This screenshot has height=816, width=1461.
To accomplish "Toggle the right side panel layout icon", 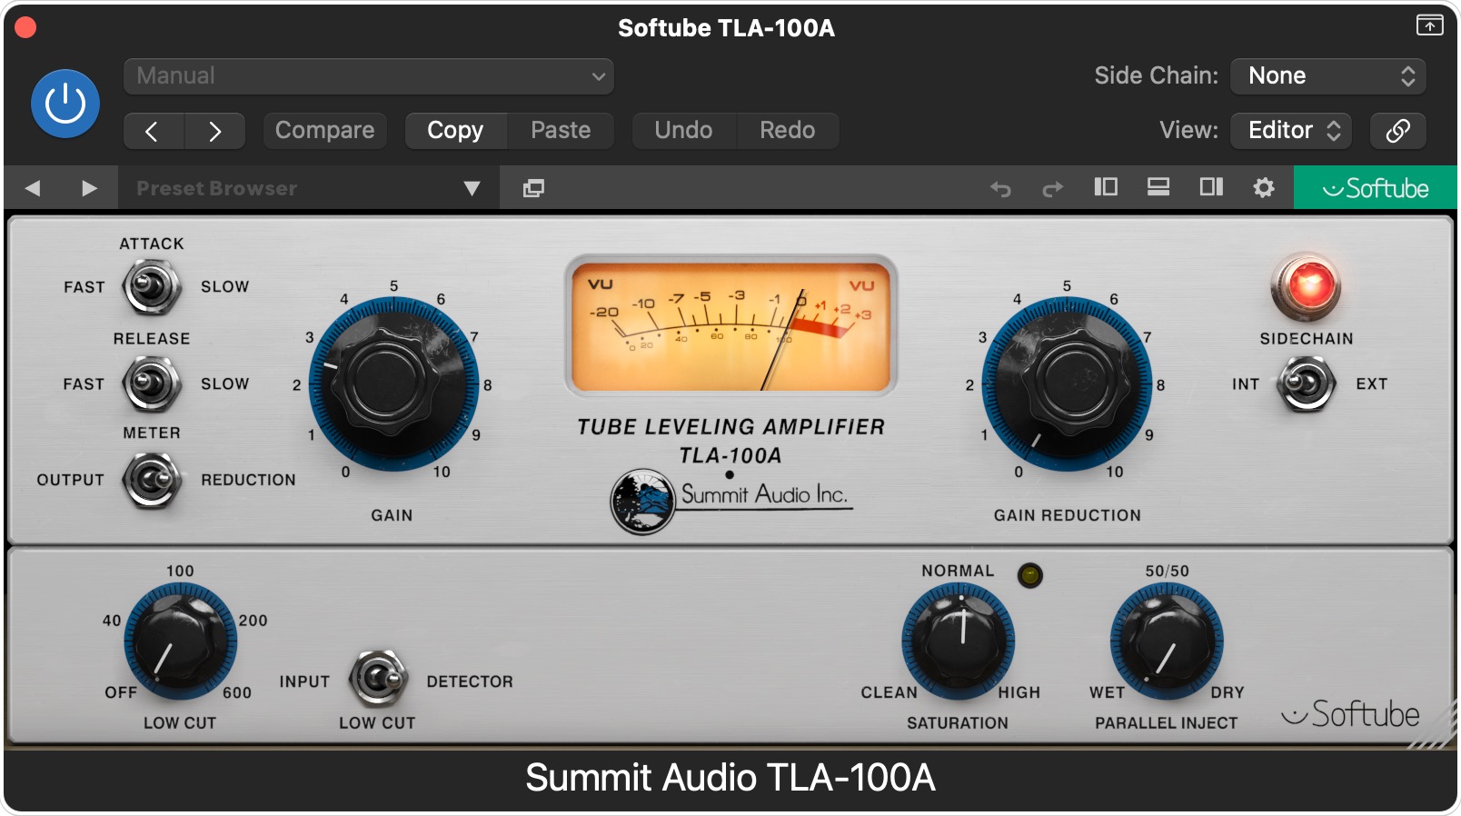I will coord(1211,187).
